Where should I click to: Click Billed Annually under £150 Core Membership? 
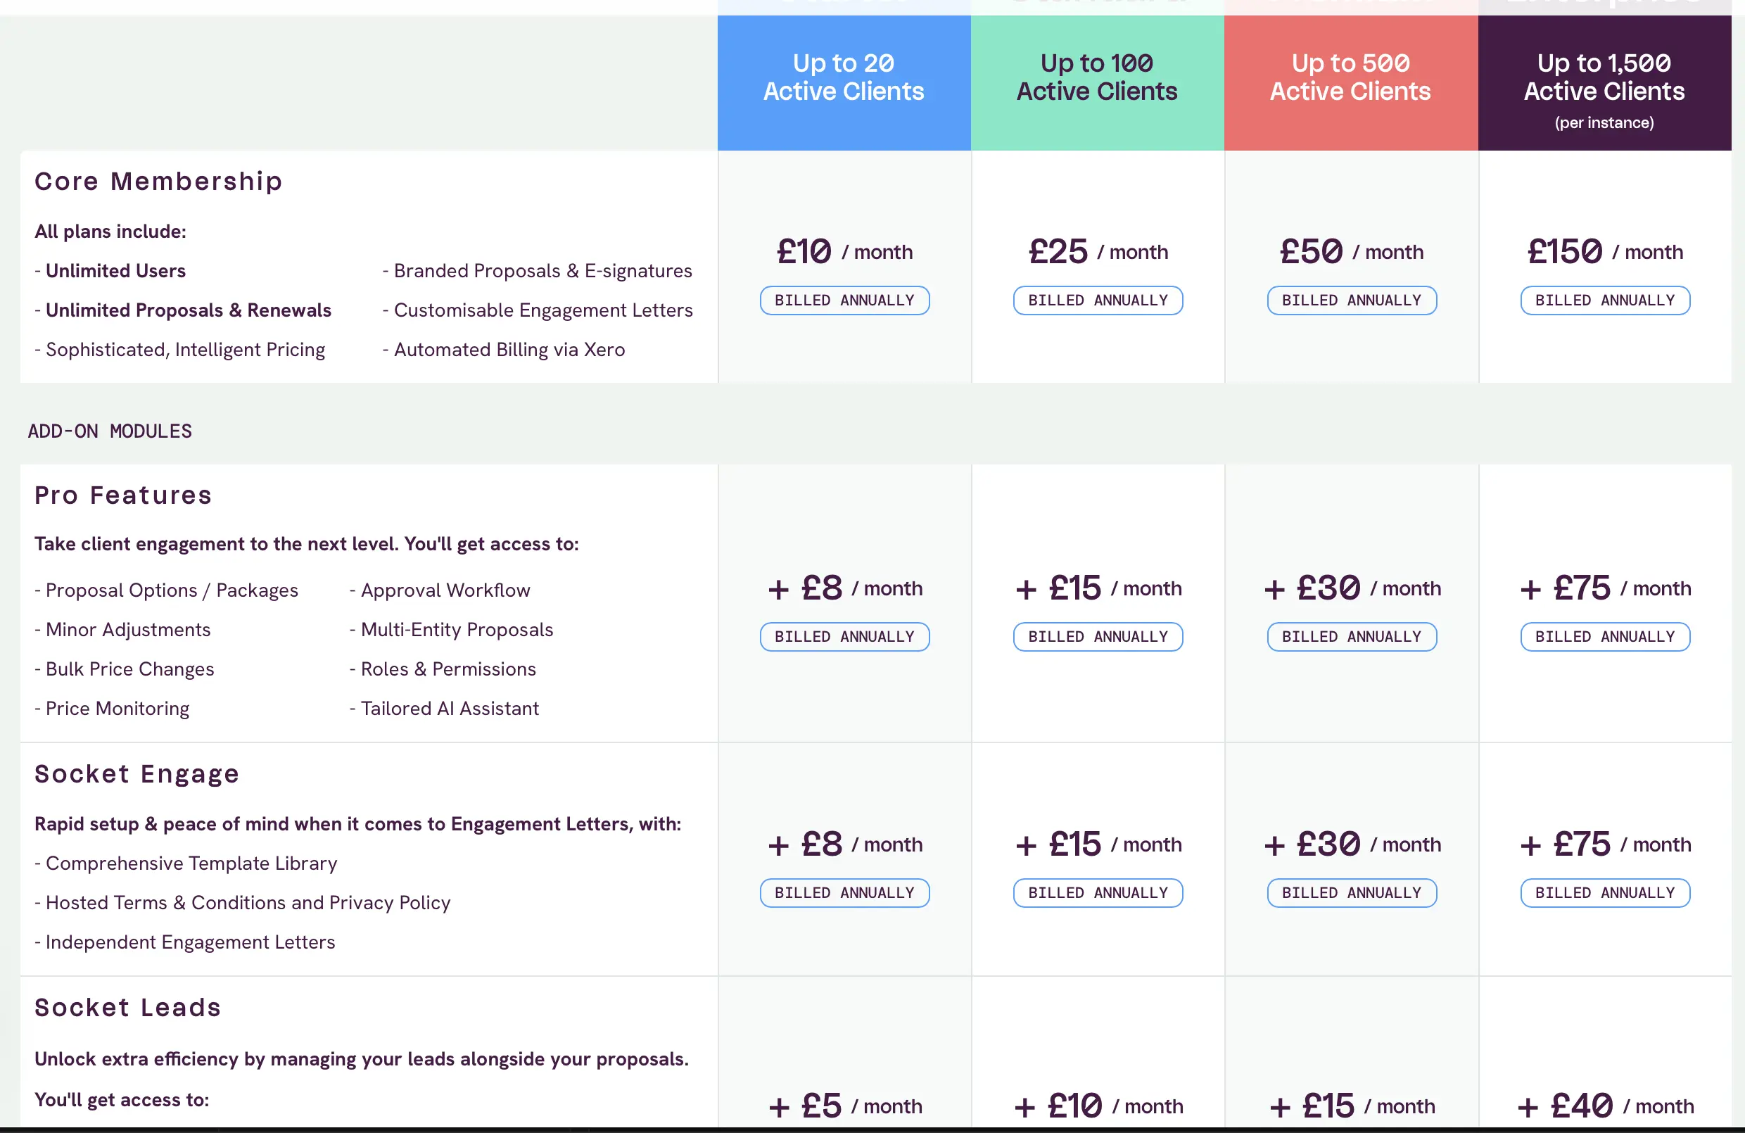point(1604,300)
